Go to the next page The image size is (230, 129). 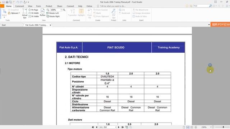coord(119,127)
